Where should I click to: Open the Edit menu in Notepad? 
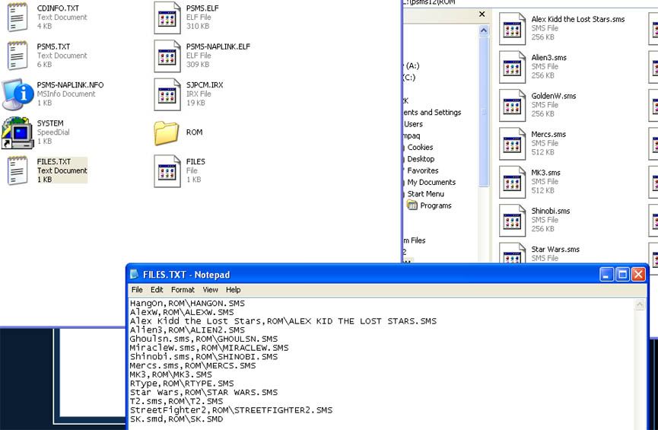[157, 290]
